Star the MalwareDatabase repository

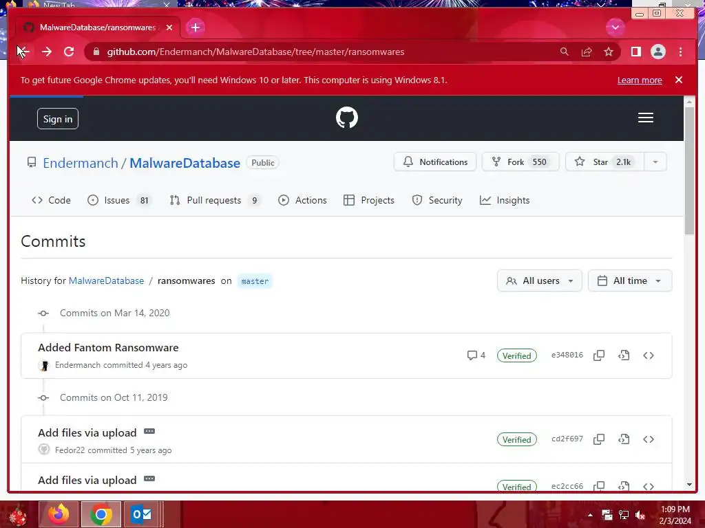click(604, 162)
